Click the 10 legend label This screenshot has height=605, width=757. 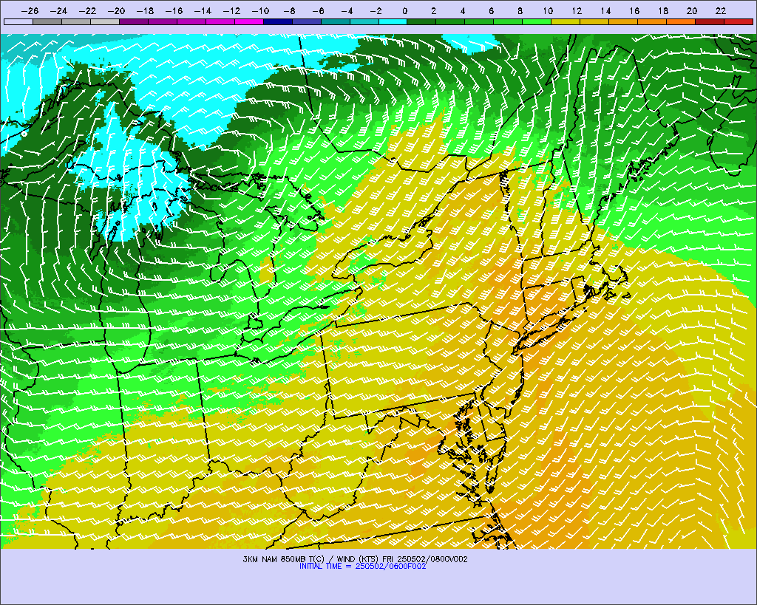(548, 11)
